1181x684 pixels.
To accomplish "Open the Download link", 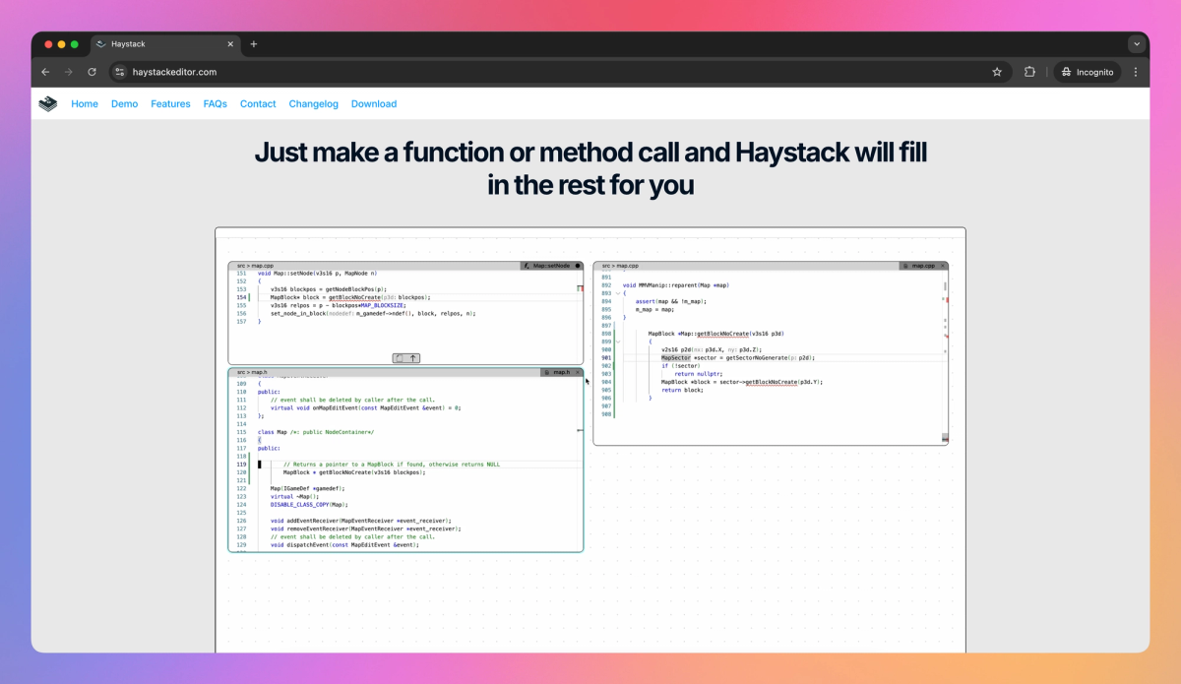I will pyautogui.click(x=374, y=103).
